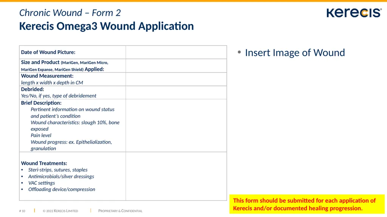
Task: Click the blank Brief Description value cell
Action: click(176, 125)
